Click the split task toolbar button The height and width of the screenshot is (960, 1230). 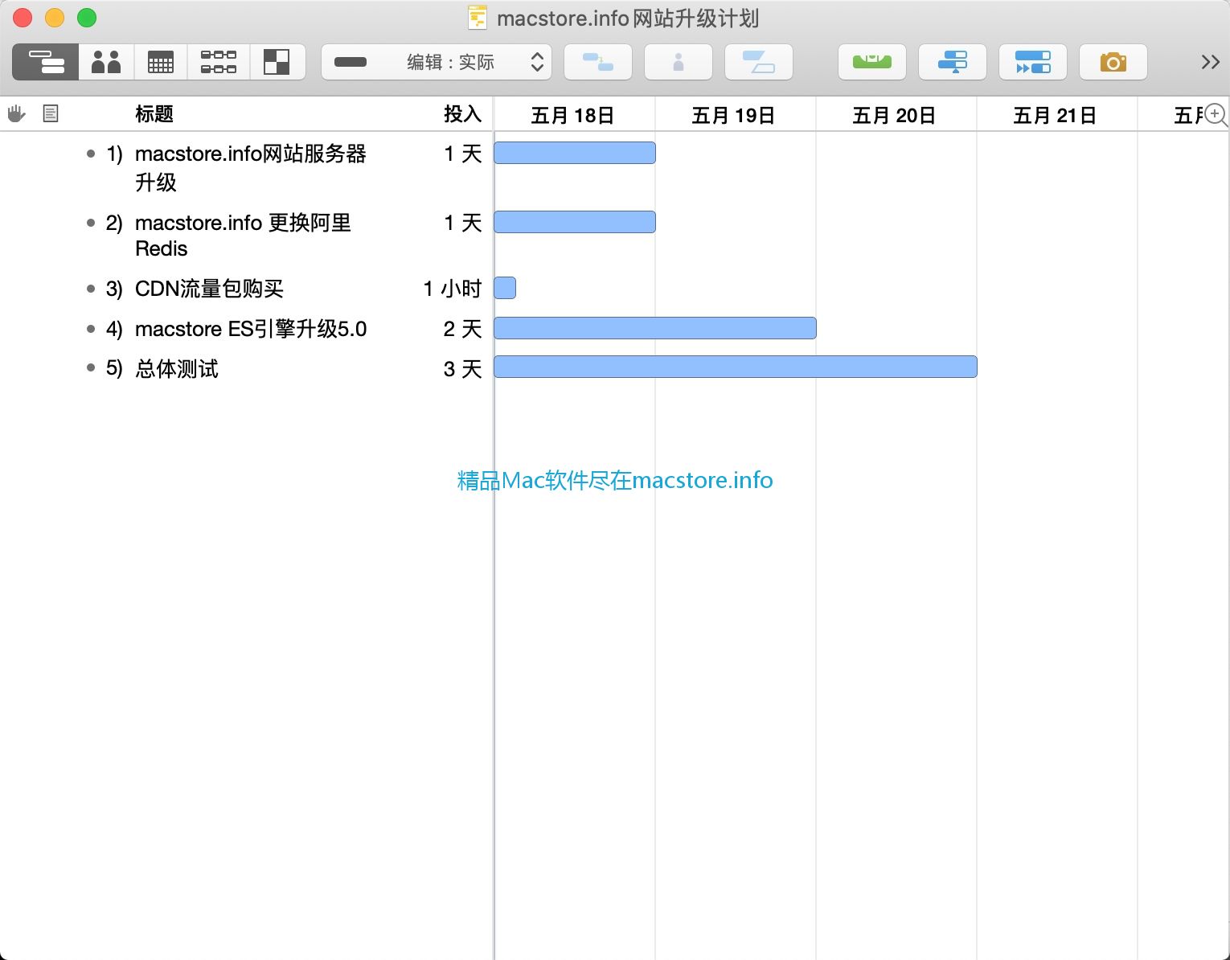[x=759, y=62]
